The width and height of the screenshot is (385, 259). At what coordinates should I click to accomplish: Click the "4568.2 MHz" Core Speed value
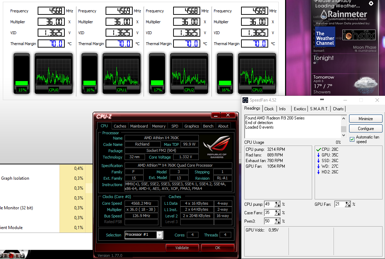click(x=141, y=203)
